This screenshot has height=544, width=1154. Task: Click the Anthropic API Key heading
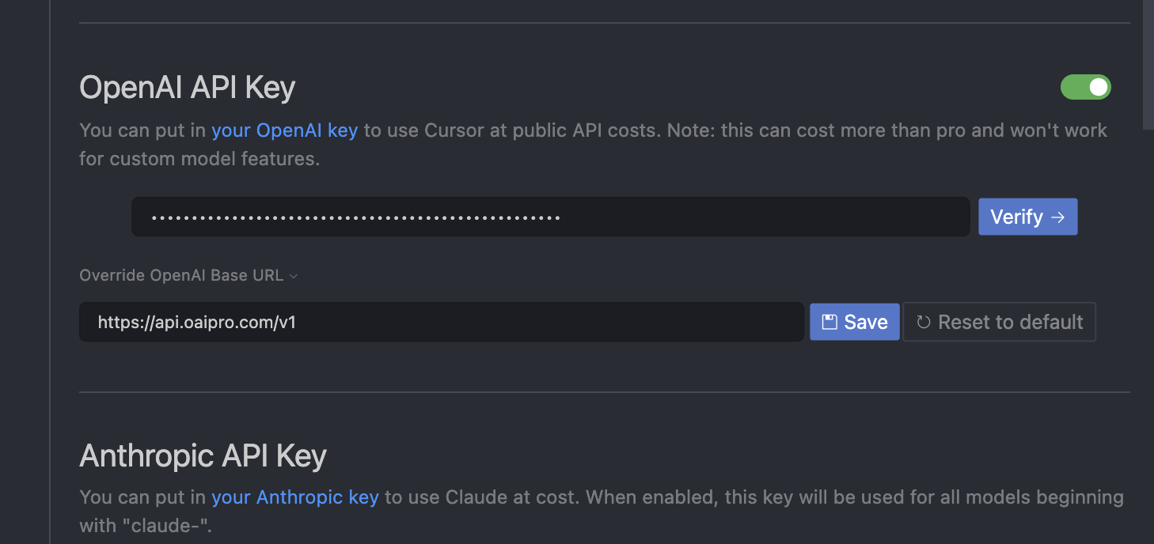(x=203, y=456)
